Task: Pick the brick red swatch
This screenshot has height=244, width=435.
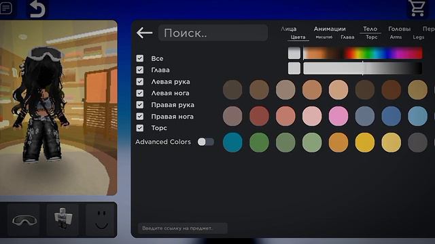Action: 259,116
